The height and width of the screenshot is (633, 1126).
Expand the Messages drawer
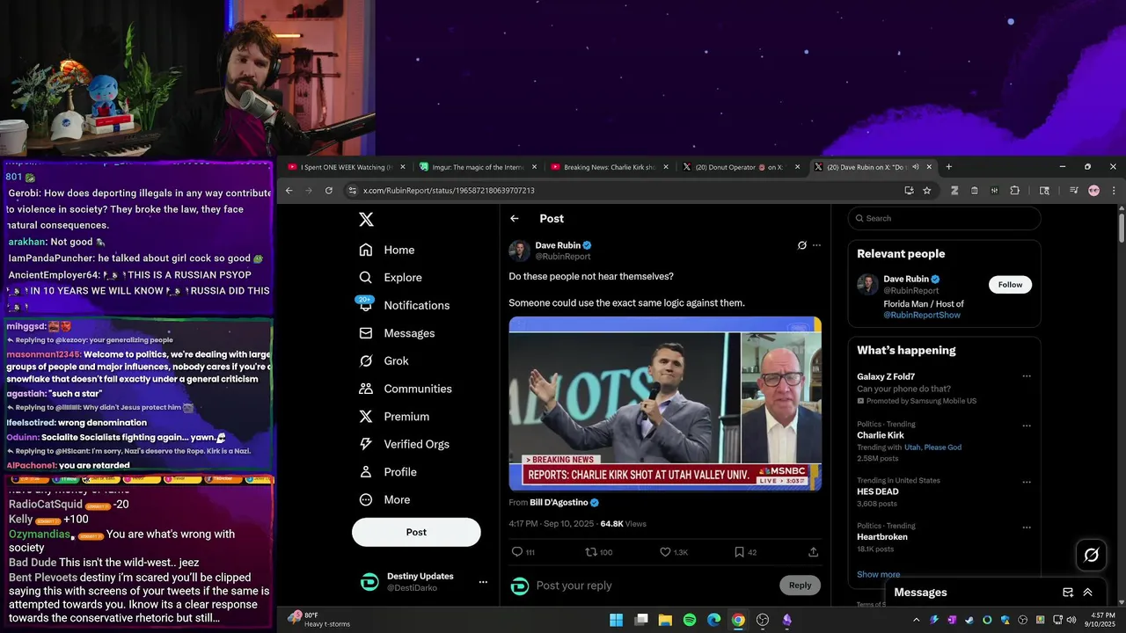(1087, 593)
